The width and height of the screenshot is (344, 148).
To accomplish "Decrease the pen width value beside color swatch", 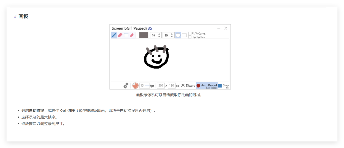I will (159, 37).
